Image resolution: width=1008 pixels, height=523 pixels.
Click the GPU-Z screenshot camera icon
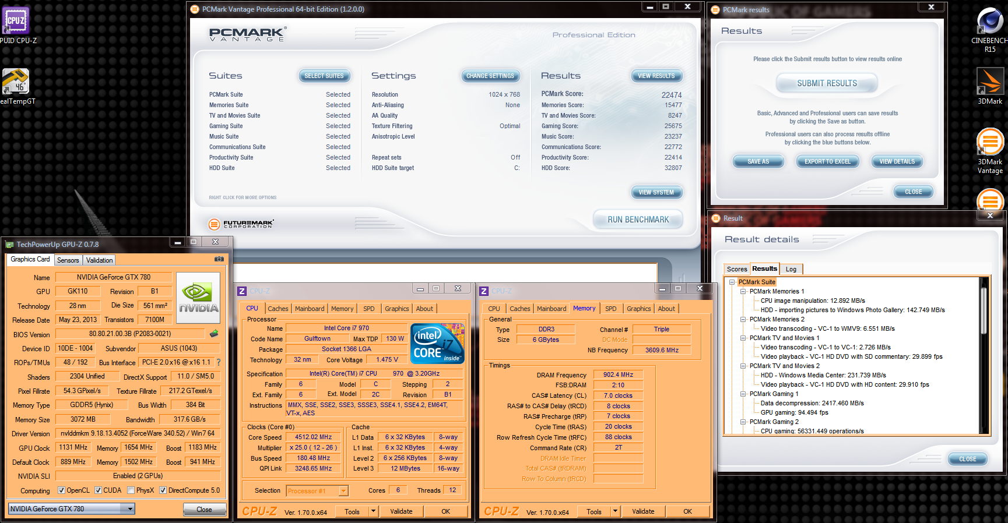point(219,259)
